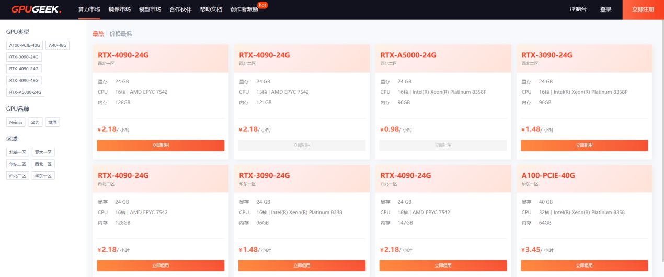
Task: Open the 帮助文档 menu item
Action: click(211, 9)
